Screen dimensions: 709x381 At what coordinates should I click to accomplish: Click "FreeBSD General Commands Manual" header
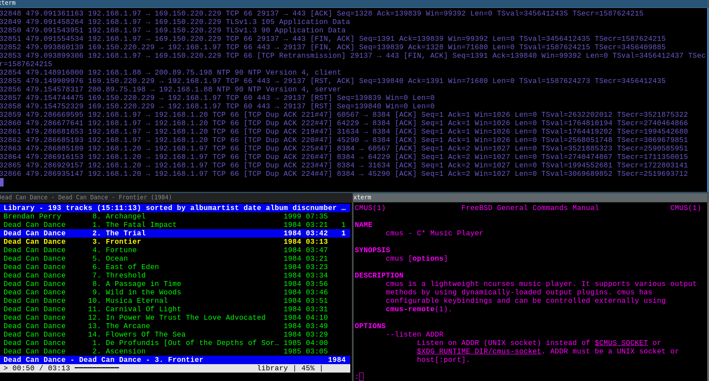point(530,208)
